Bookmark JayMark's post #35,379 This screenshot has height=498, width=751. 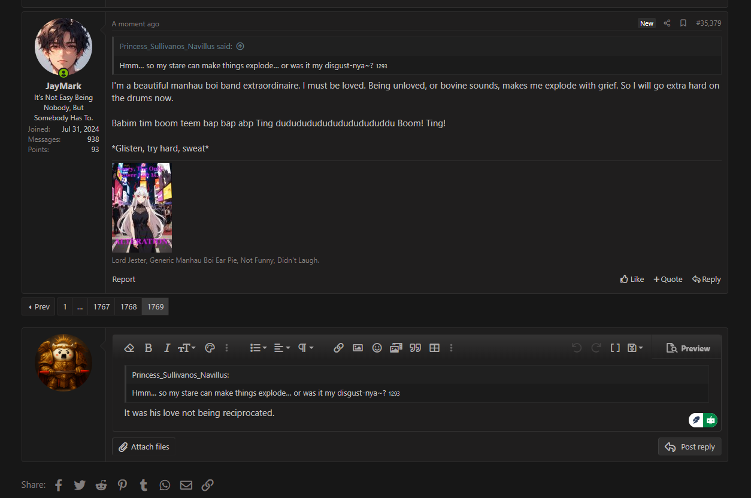coord(683,23)
